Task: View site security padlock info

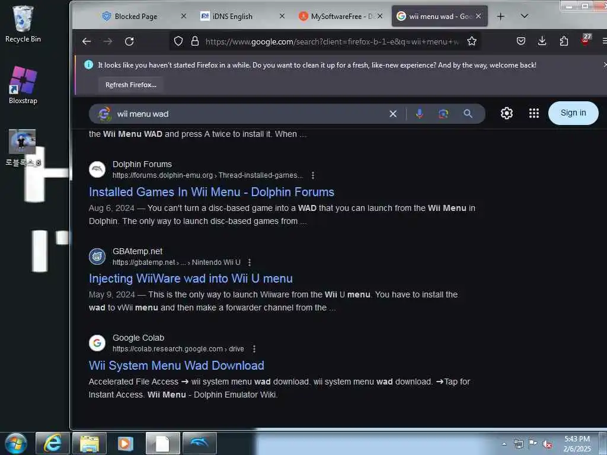Action: click(195, 41)
